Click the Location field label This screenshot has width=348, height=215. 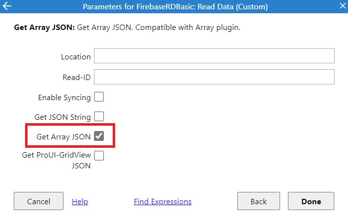pyautogui.click(x=76, y=56)
